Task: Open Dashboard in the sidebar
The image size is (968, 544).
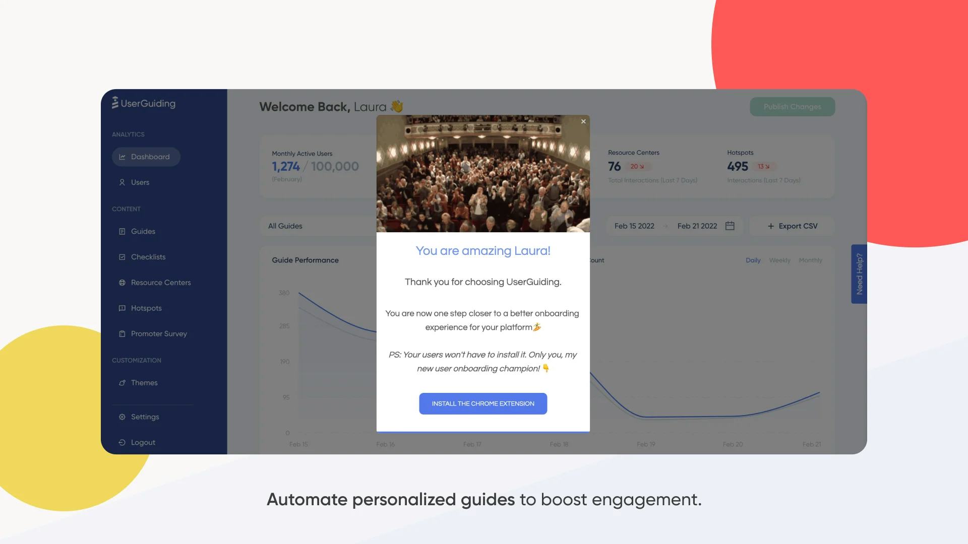Action: point(146,157)
